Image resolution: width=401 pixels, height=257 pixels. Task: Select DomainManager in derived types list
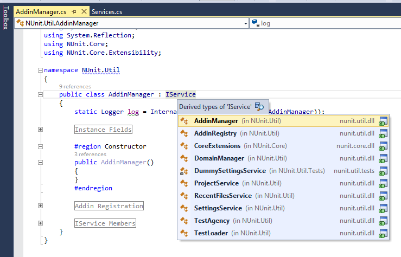coord(283,158)
